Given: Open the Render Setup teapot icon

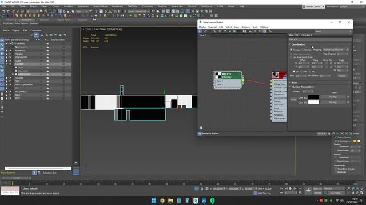Looking at the screenshot, I should [193, 11].
